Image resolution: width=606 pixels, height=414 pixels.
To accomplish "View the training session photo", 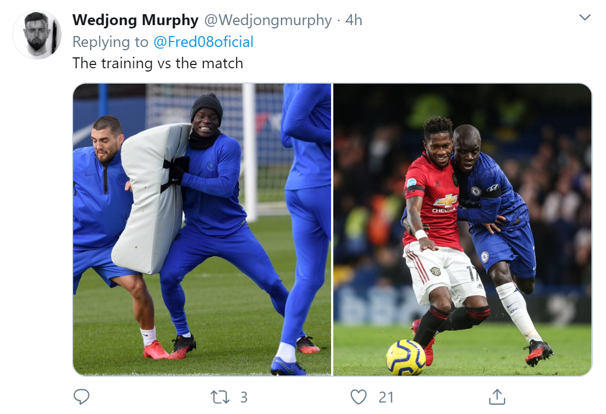I will 202,229.
